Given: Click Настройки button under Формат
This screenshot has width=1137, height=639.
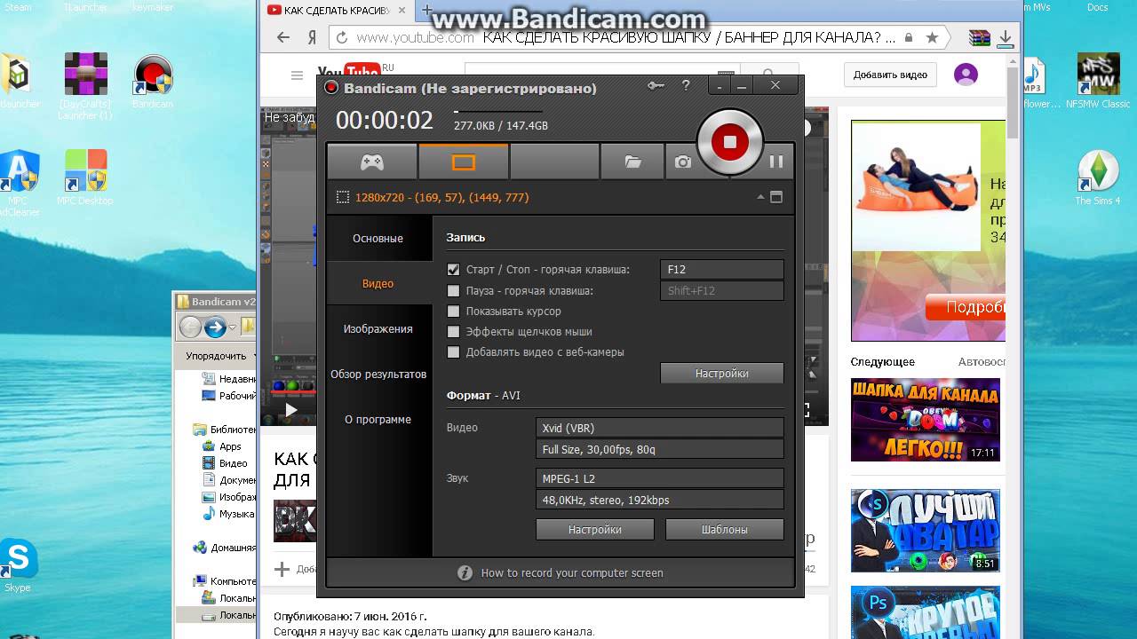Looking at the screenshot, I should tap(595, 529).
